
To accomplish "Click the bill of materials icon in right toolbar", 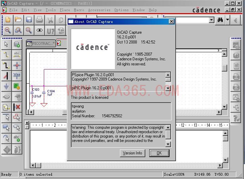I will tap(236, 66).
